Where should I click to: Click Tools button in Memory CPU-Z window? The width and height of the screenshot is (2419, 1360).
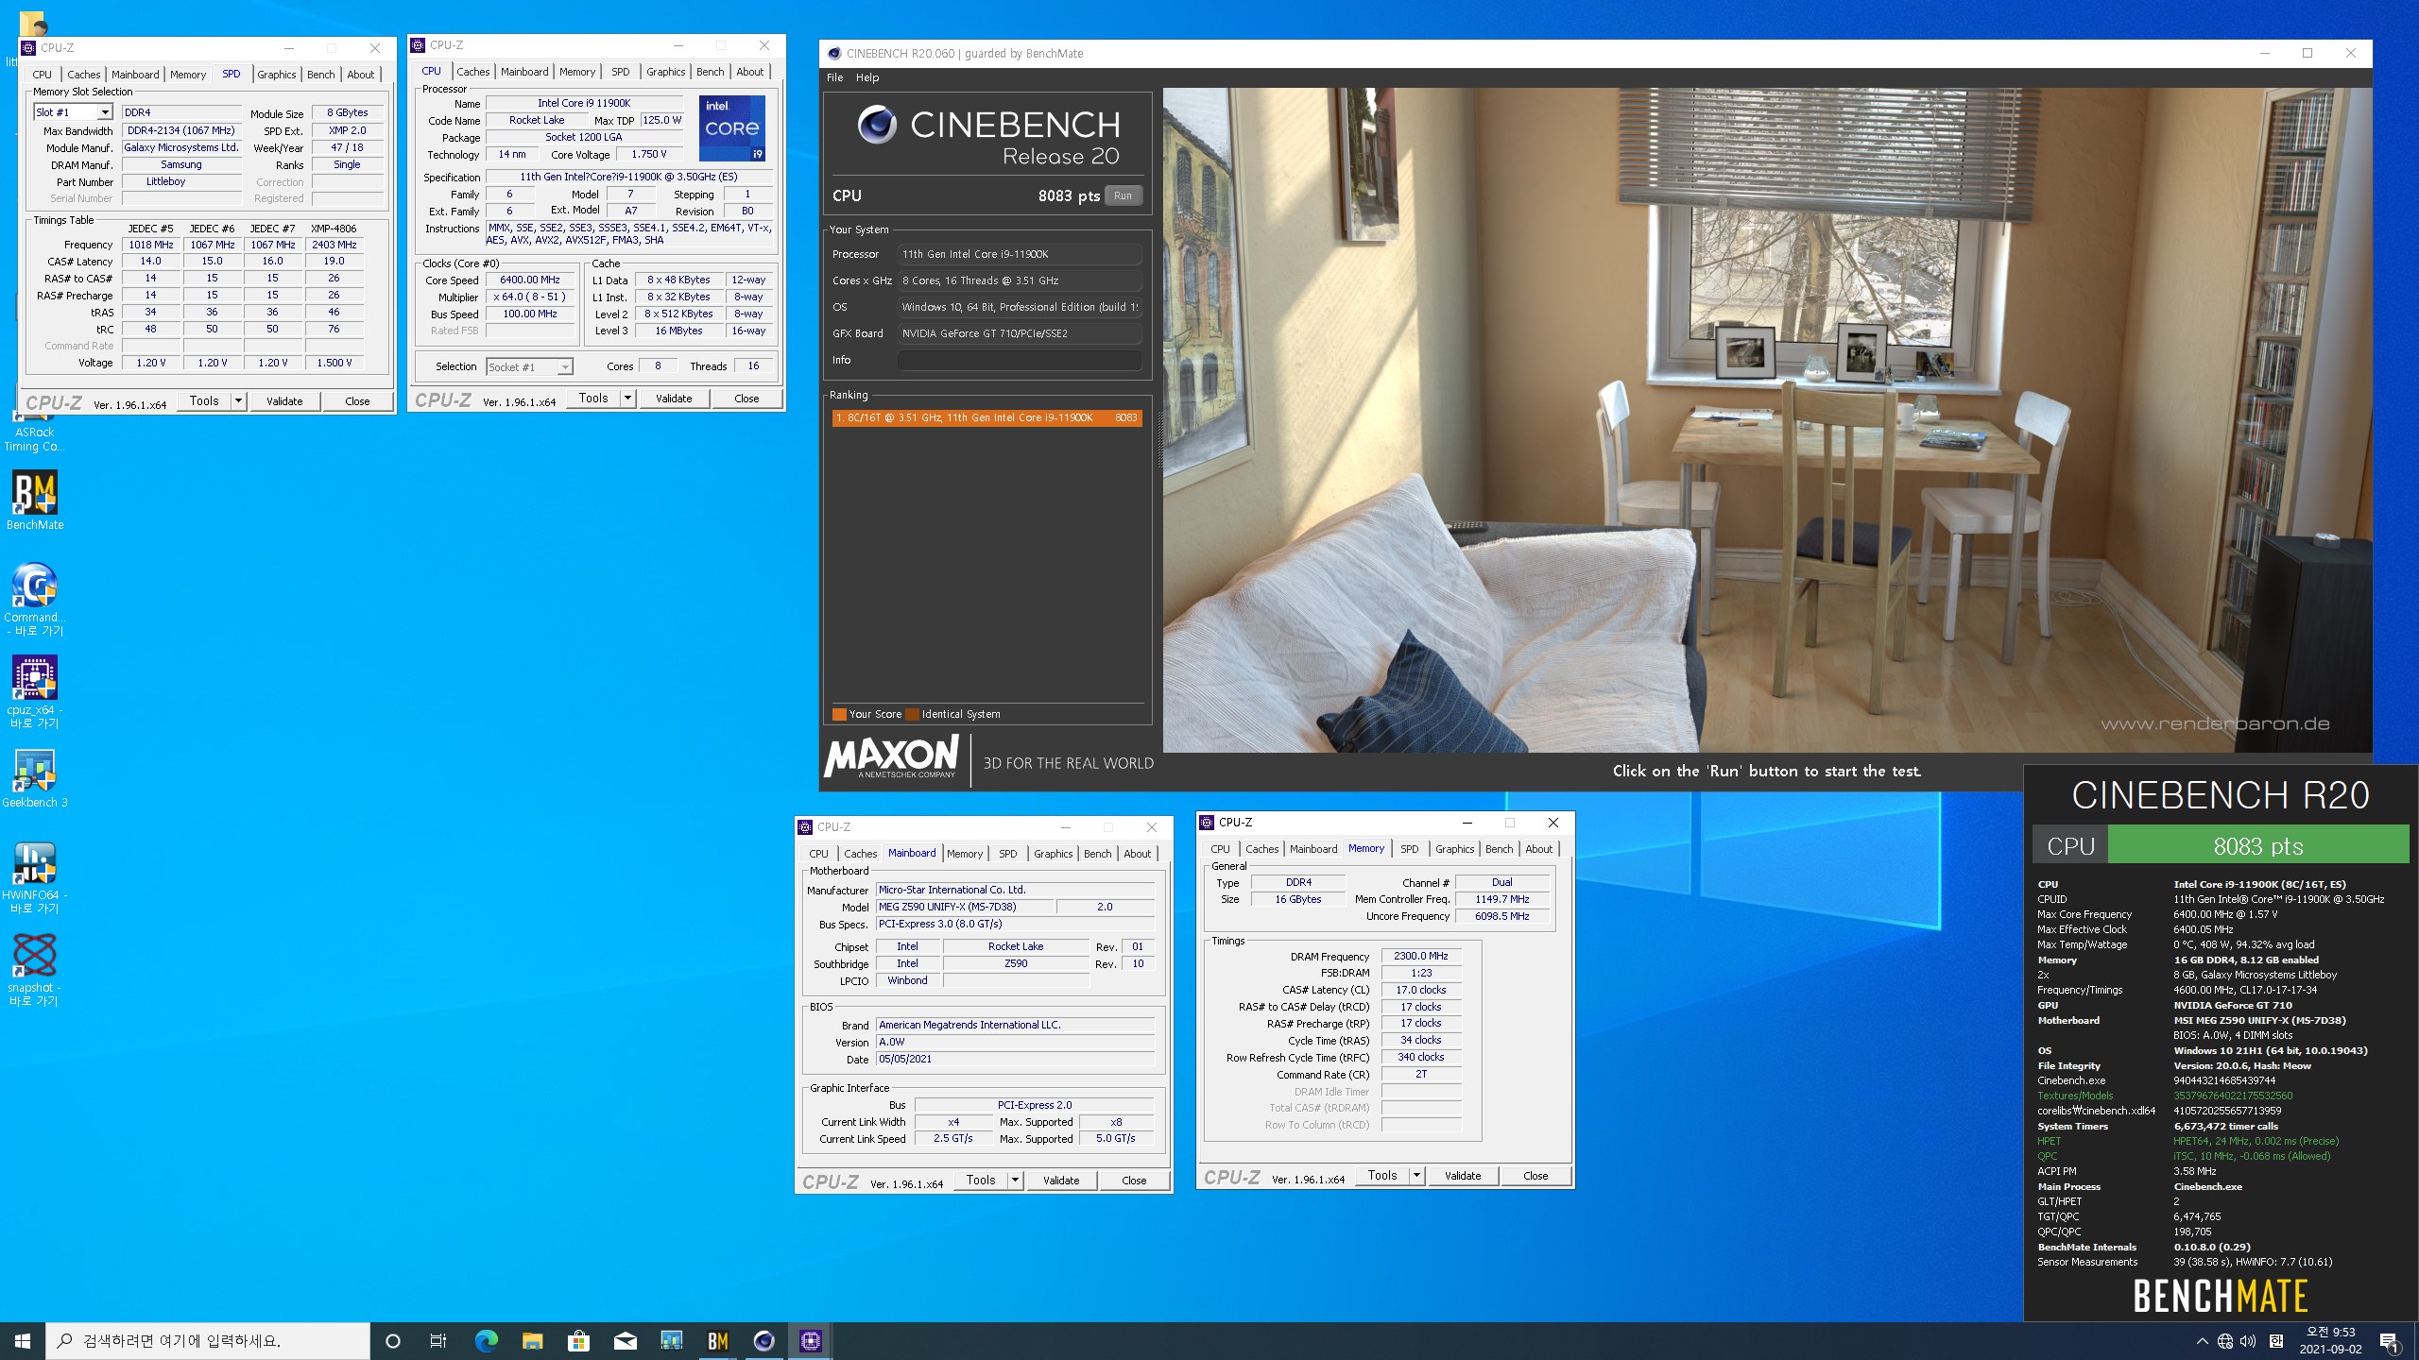pos(1382,1176)
